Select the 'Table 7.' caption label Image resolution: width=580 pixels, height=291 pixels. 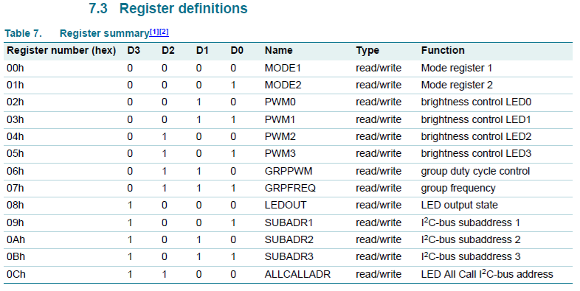pyautogui.click(x=24, y=33)
